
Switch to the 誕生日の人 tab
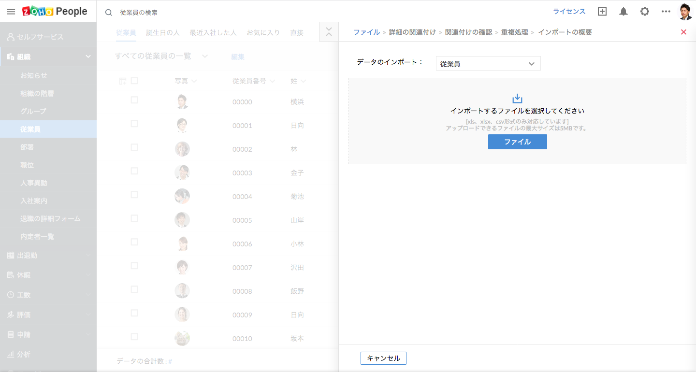[x=163, y=33]
